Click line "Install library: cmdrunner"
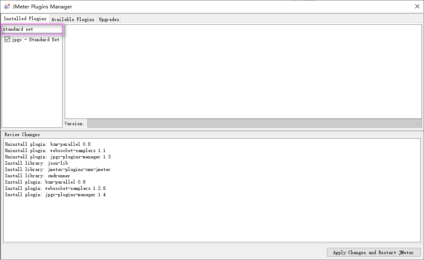The image size is (424, 260). (38, 176)
